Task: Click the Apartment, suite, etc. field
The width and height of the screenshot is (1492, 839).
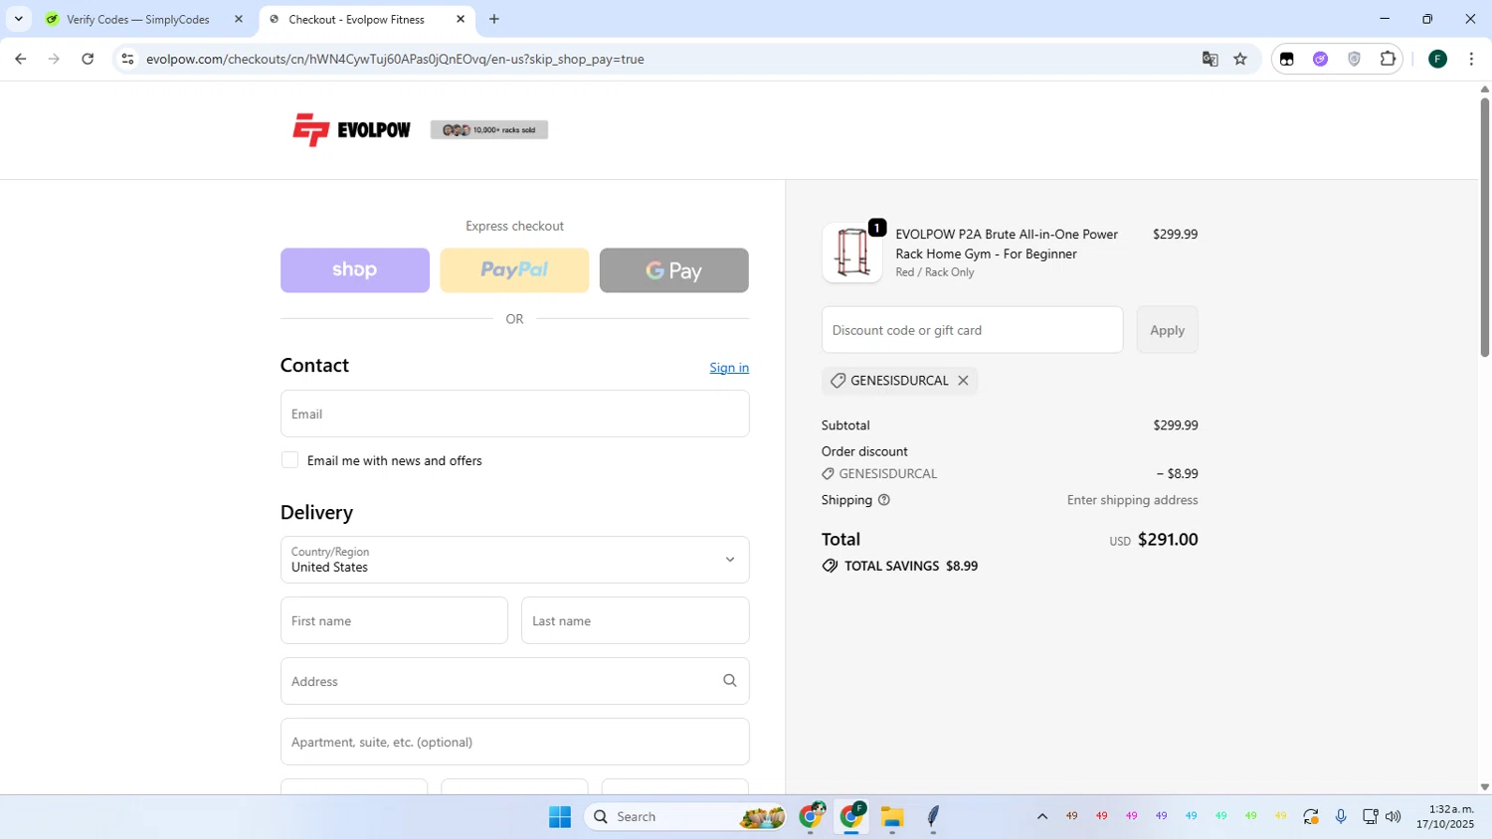Action: (x=514, y=742)
